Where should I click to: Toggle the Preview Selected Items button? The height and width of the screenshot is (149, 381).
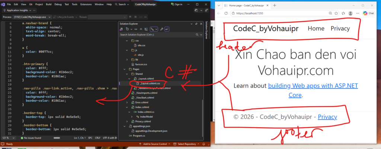click(x=167, y=29)
